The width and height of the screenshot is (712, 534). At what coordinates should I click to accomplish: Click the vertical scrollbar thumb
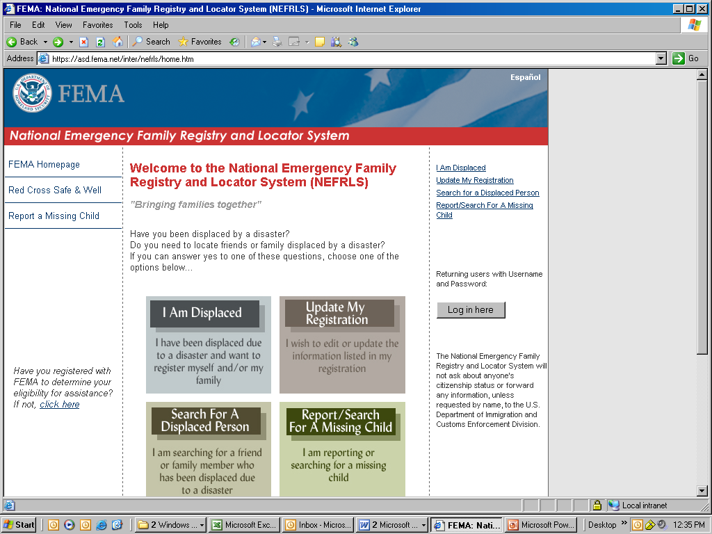pos(702,217)
